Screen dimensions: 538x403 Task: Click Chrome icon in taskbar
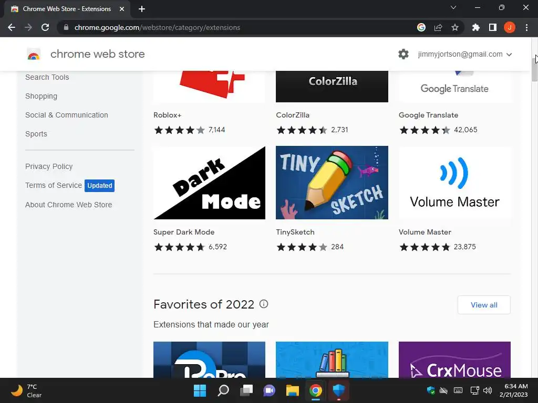click(316, 390)
